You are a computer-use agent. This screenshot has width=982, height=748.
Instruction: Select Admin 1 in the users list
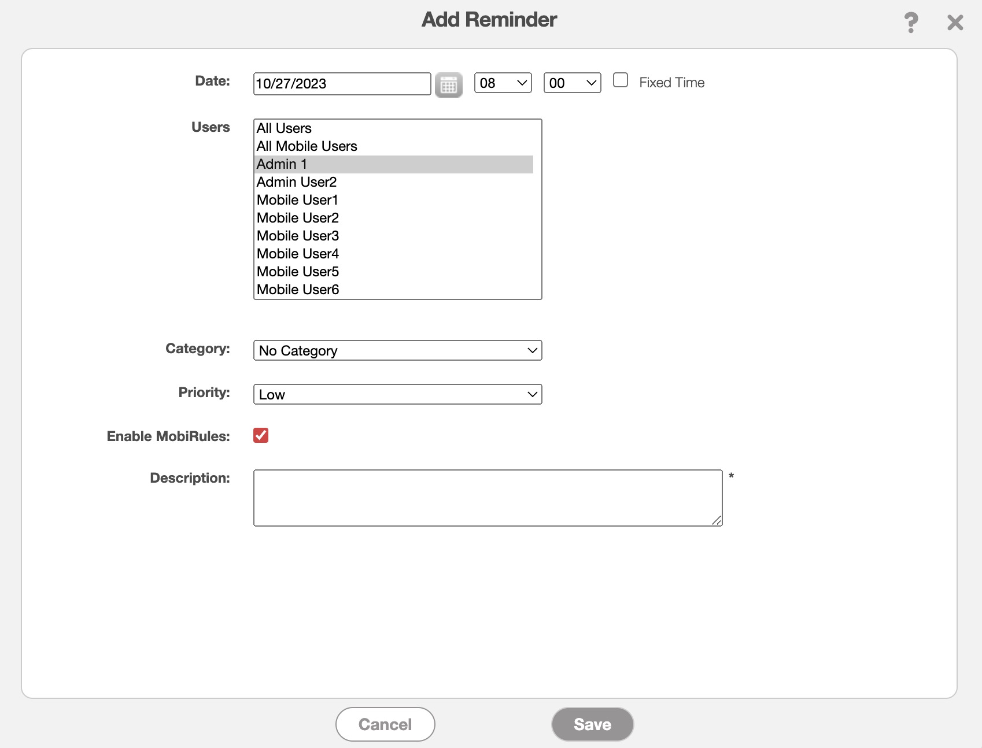(282, 164)
